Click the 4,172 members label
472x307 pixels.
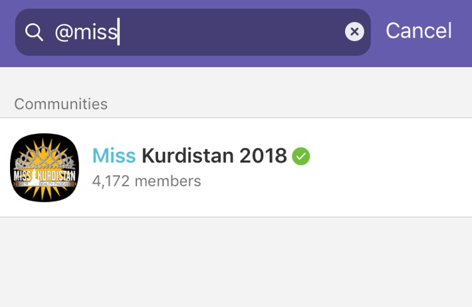click(x=146, y=180)
